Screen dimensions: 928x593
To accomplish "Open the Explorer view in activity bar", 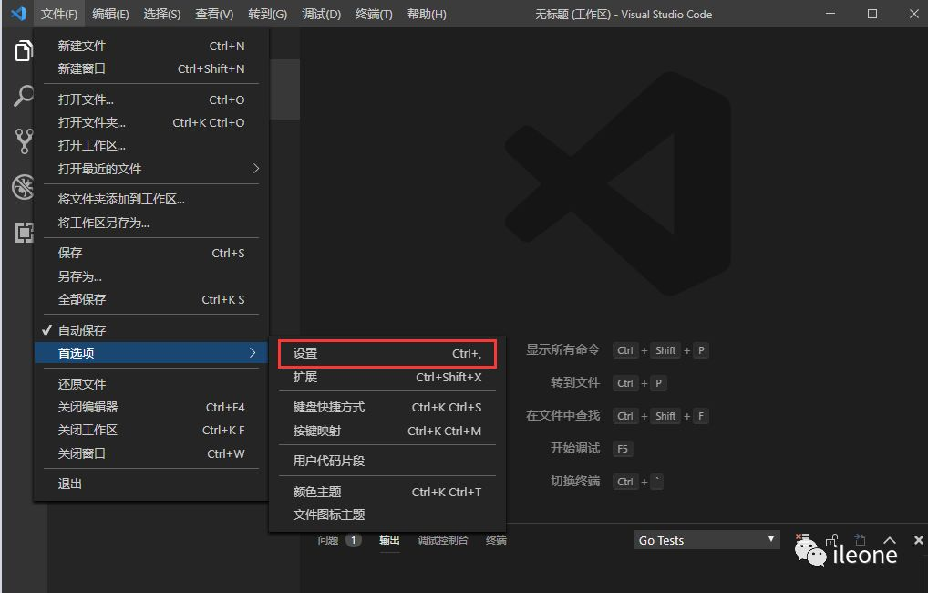I will (23, 51).
